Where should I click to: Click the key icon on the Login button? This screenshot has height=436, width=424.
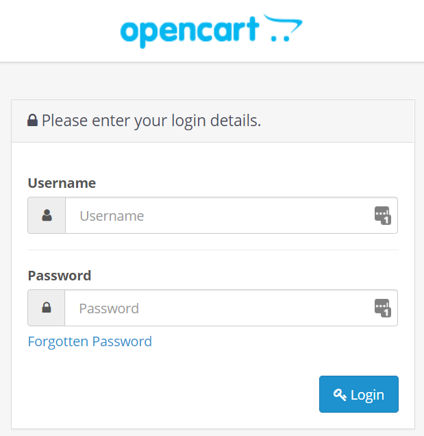tap(340, 394)
